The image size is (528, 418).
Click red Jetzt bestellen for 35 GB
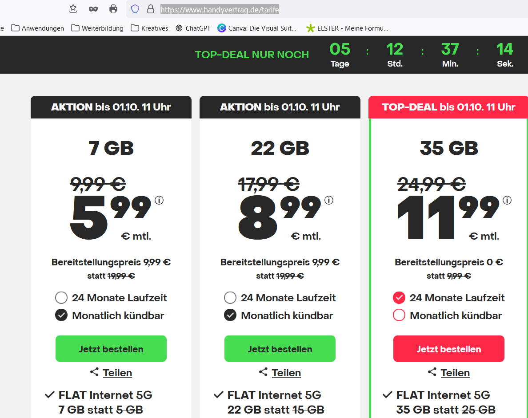[448, 349]
